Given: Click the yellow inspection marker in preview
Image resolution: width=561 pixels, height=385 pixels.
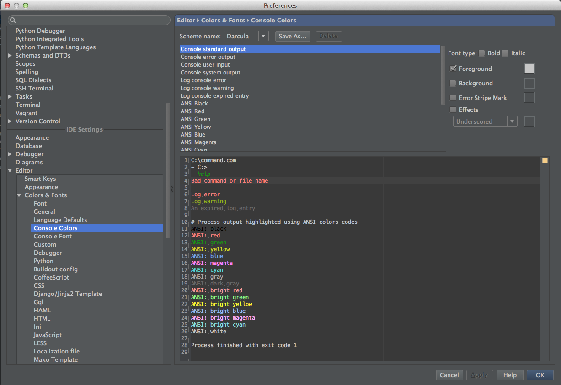Looking at the screenshot, I should click(x=545, y=160).
